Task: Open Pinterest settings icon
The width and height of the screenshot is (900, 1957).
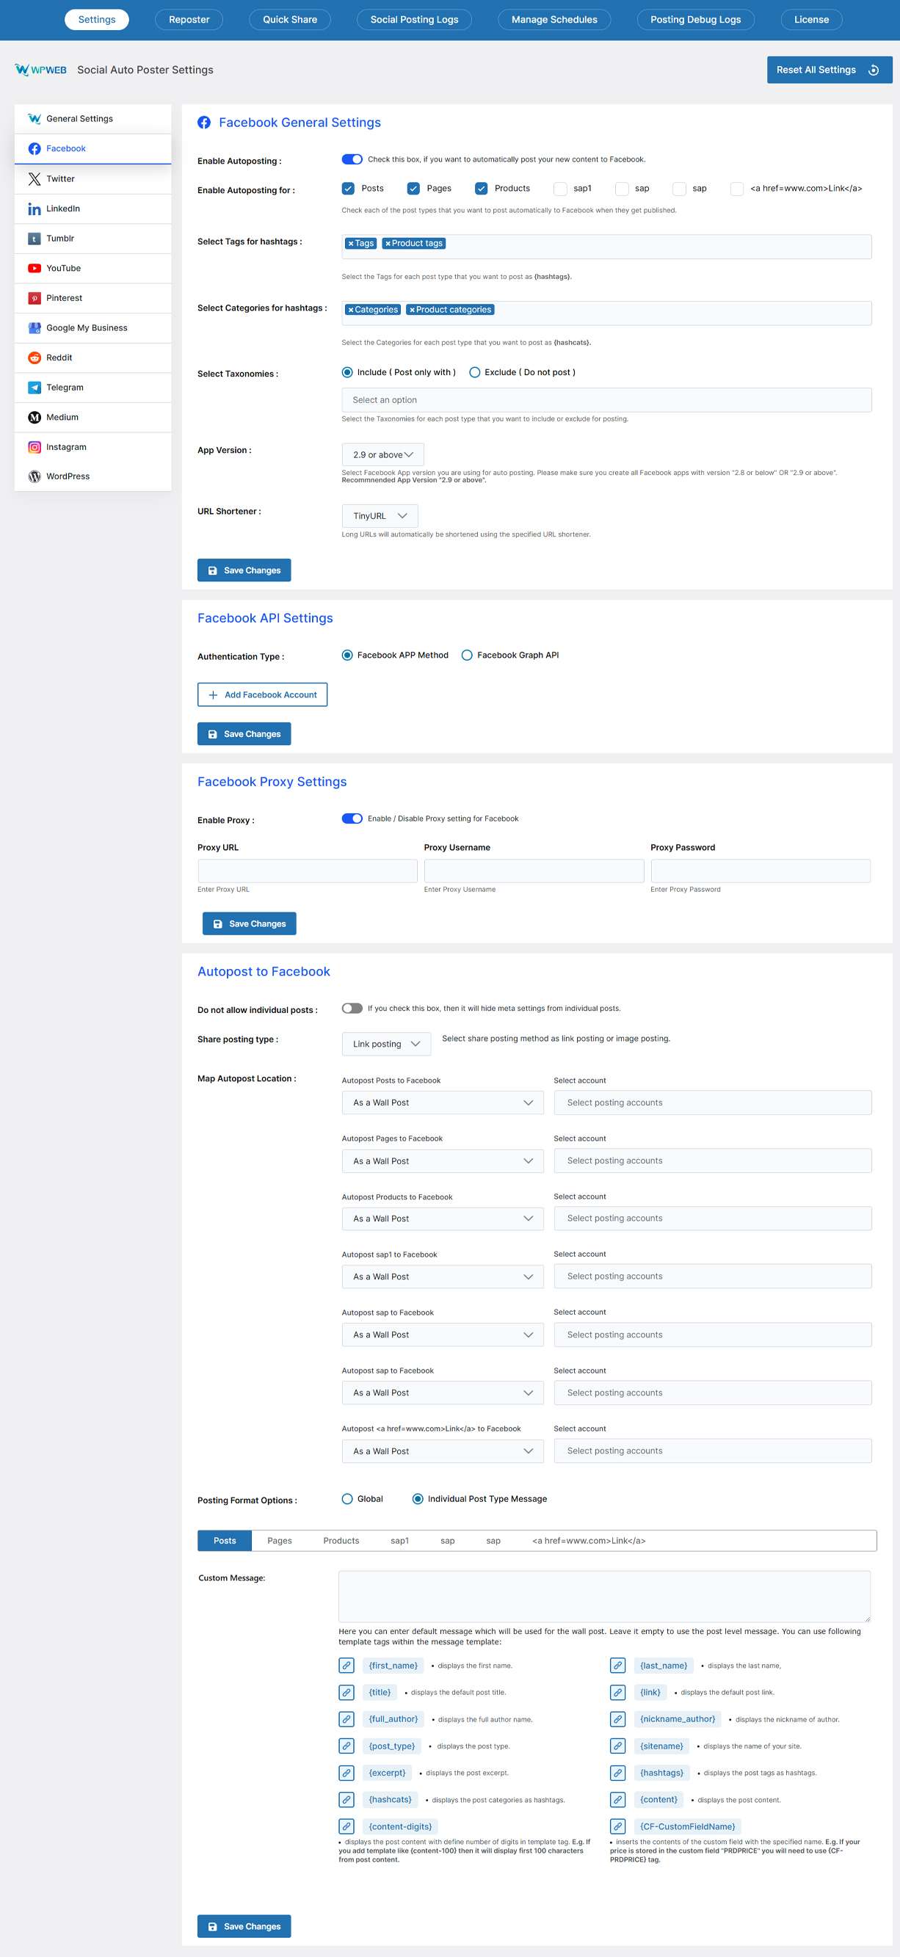Action: point(35,298)
